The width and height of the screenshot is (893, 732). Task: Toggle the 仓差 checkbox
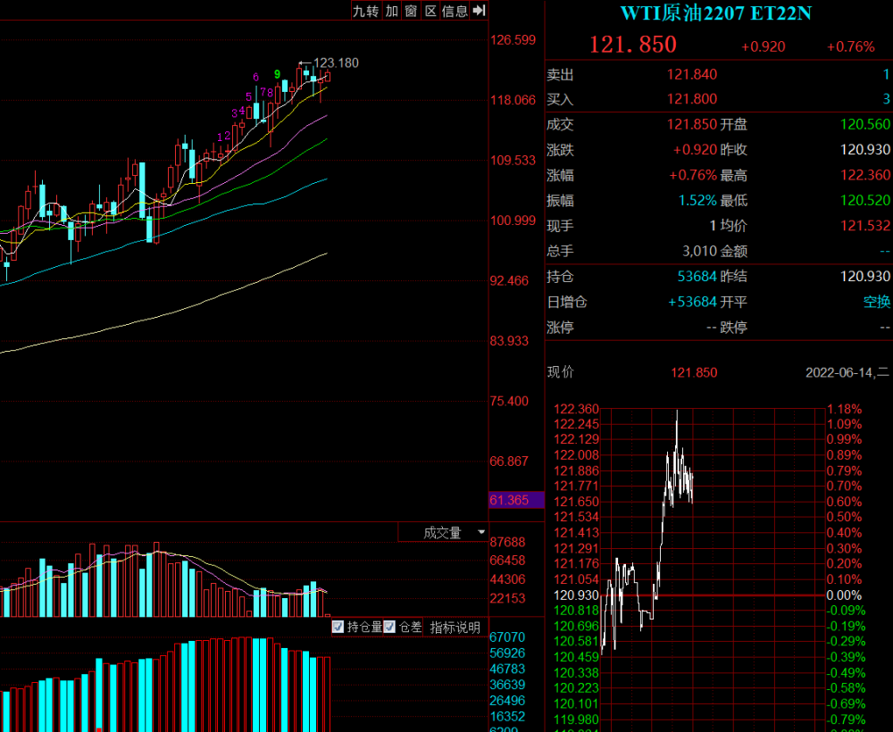389,628
